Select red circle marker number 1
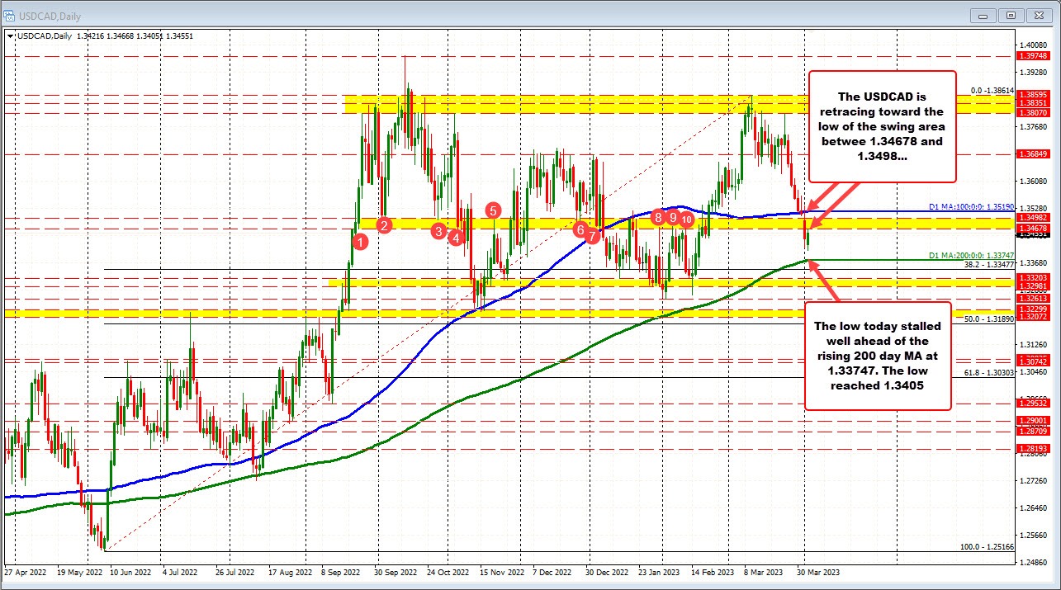Image resolution: width=1061 pixels, height=590 pixels. (360, 241)
